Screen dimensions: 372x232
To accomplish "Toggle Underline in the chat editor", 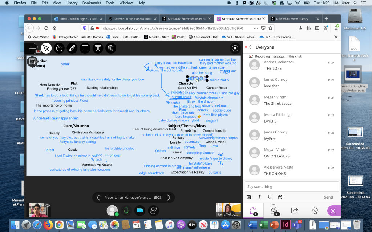I will [x=270, y=197].
